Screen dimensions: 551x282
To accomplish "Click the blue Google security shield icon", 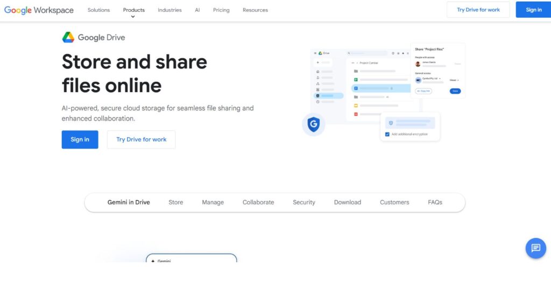I will tap(313, 125).
